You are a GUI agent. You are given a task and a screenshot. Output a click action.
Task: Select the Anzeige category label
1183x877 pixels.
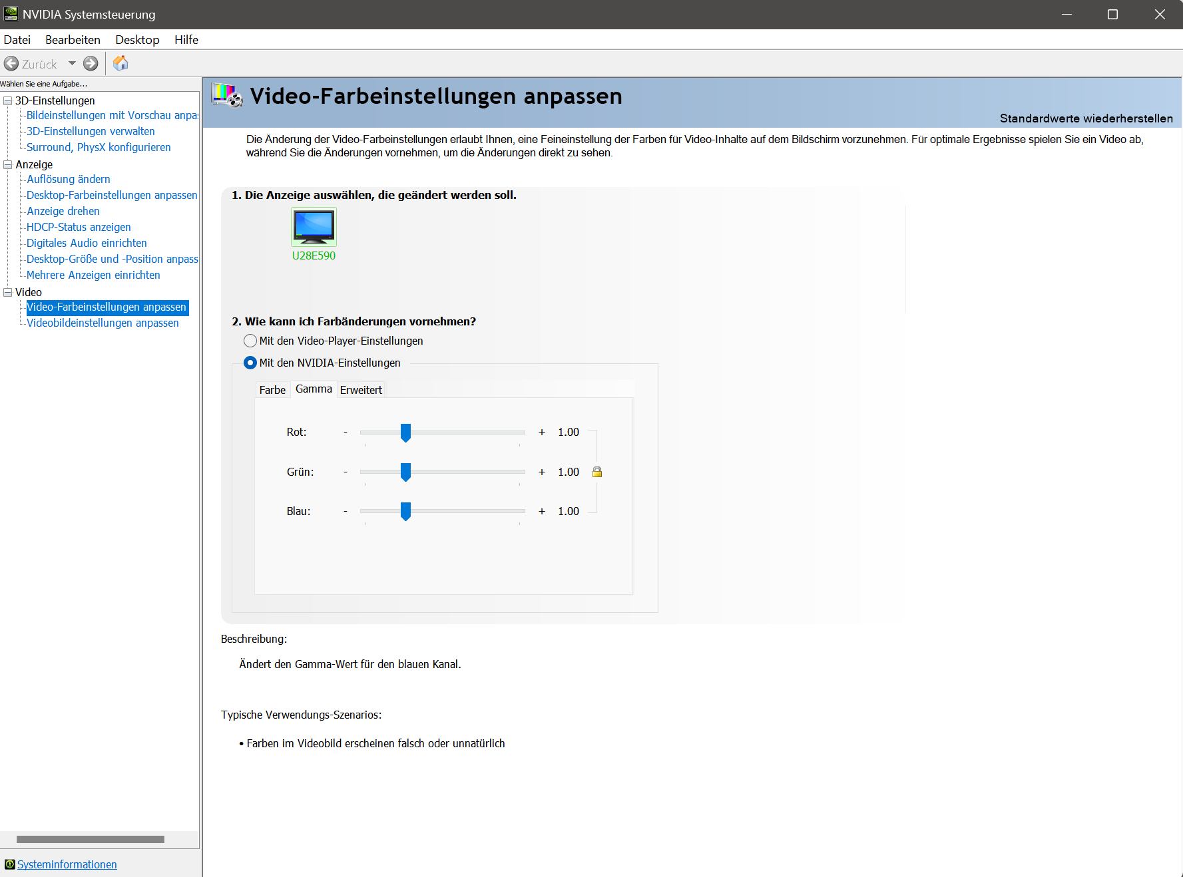[34, 164]
